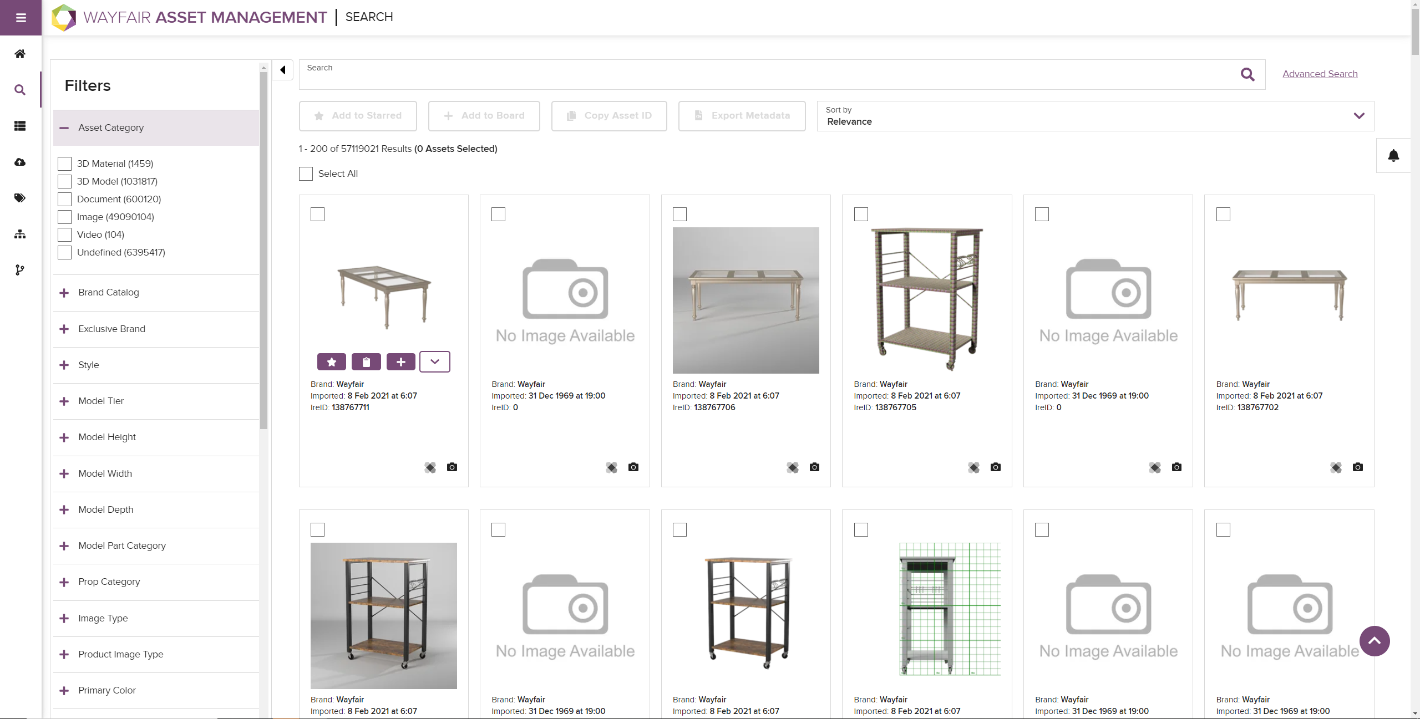The image size is (1420, 719).
Task: Click the notifications bell icon
Action: pyautogui.click(x=1393, y=156)
